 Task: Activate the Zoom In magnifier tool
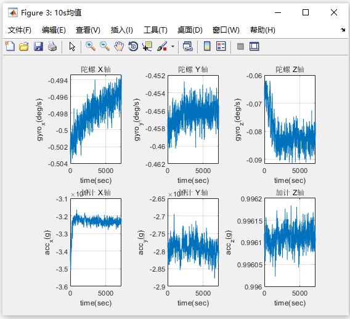[x=91, y=46]
